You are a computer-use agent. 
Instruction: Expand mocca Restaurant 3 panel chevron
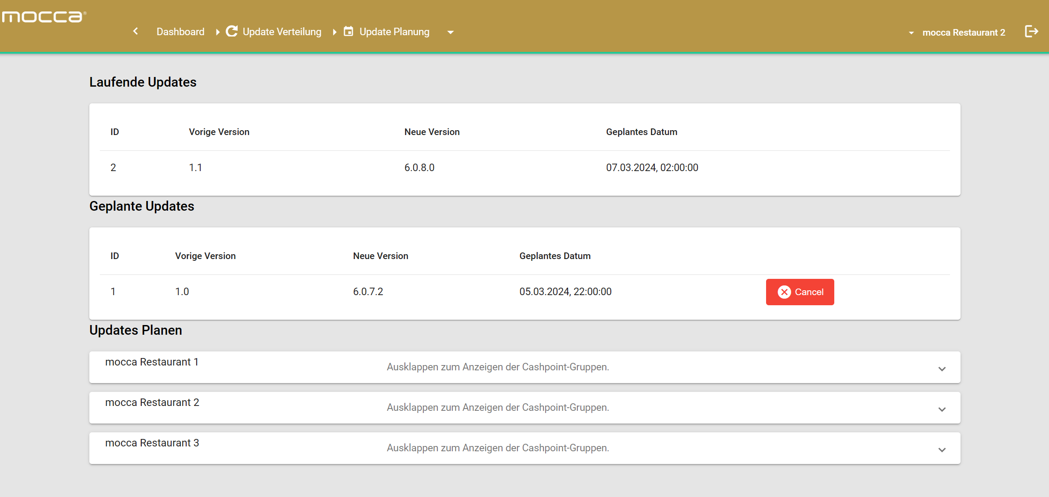(x=942, y=450)
